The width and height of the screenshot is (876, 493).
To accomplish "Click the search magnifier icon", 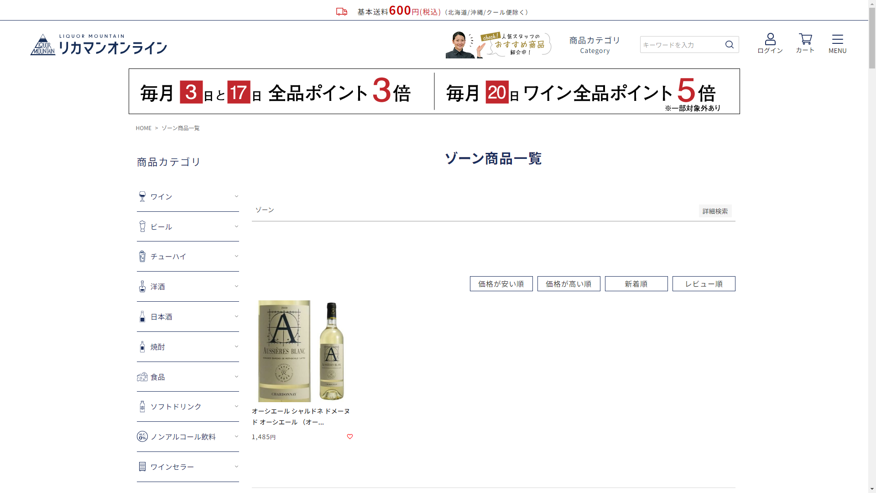I will coord(730,45).
